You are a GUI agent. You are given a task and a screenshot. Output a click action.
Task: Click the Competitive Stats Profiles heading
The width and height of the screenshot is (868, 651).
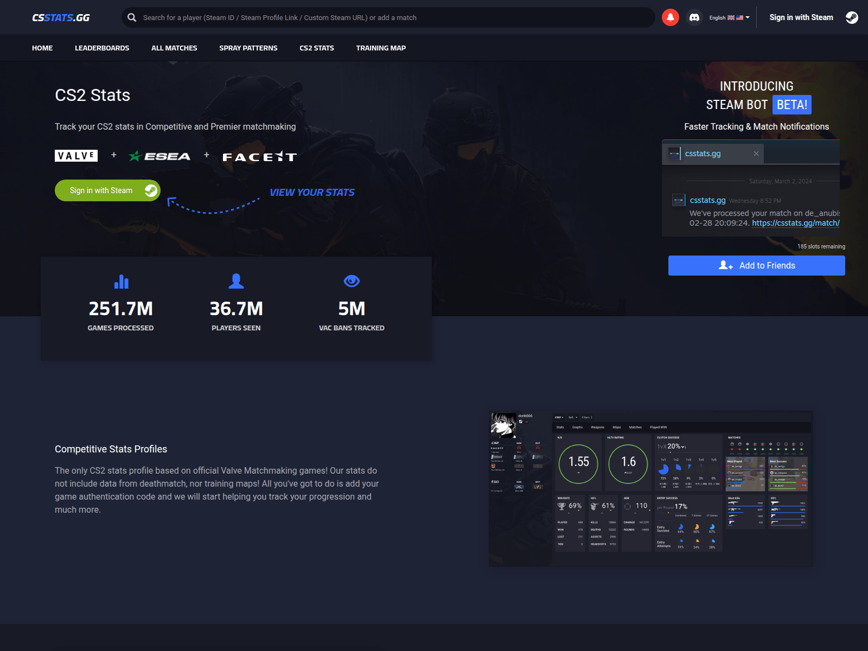[x=111, y=449]
